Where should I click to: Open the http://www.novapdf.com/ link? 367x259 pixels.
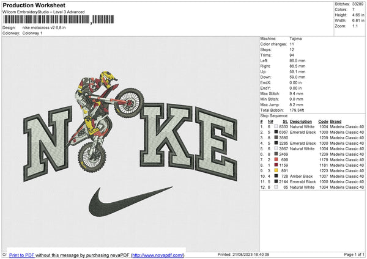pyautogui.click(x=158, y=255)
